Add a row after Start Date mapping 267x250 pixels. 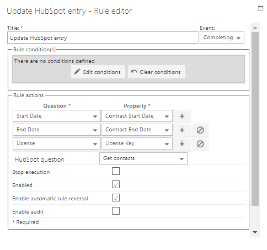pos(182,116)
